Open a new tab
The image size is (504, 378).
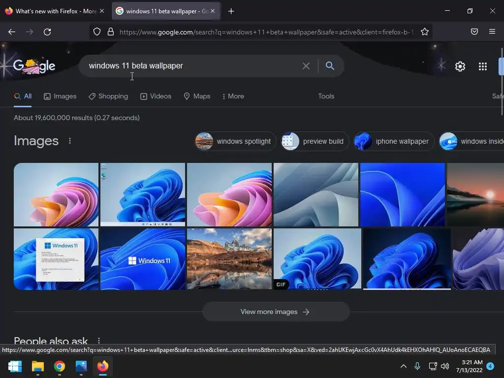point(231,11)
